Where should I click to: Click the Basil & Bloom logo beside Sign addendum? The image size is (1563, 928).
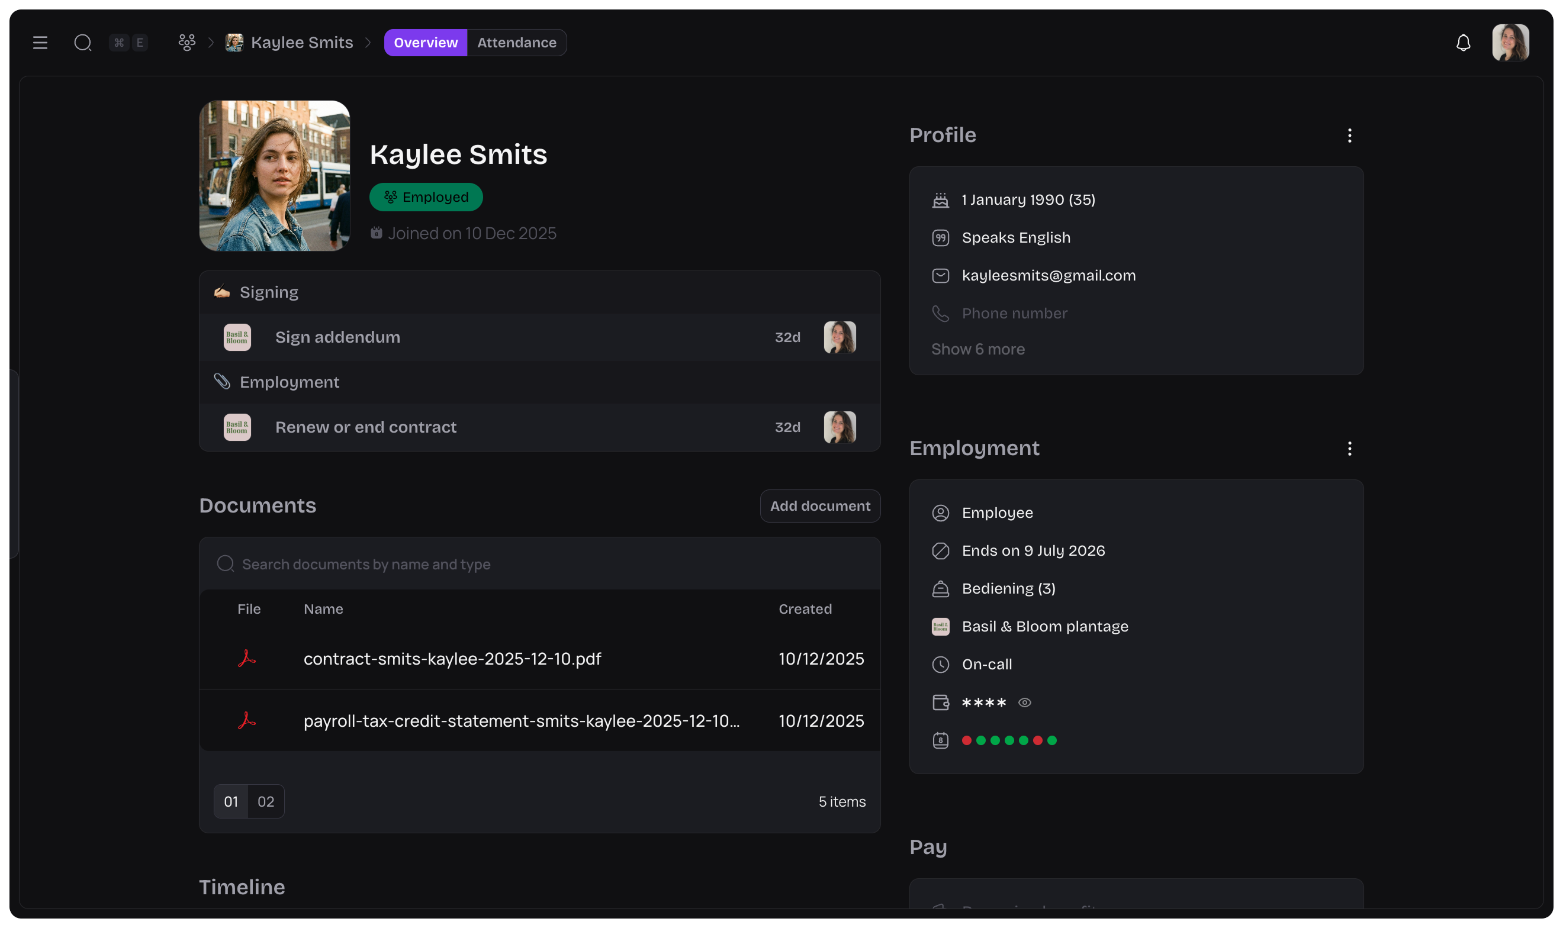pyautogui.click(x=237, y=337)
